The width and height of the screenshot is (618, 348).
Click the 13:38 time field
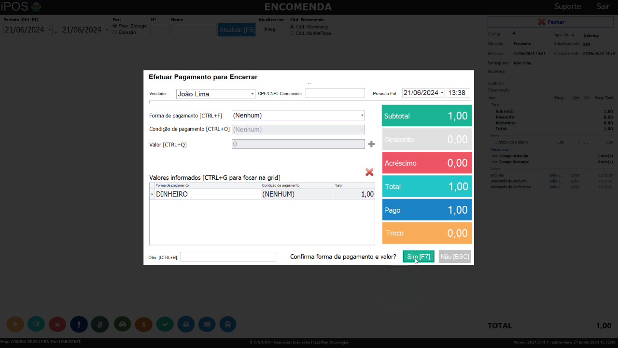click(x=458, y=93)
